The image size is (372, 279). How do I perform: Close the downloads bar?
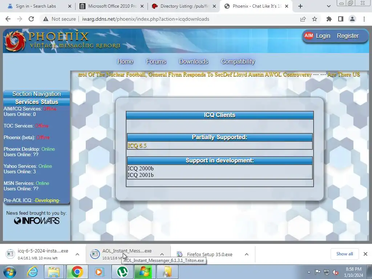[x=365, y=254]
